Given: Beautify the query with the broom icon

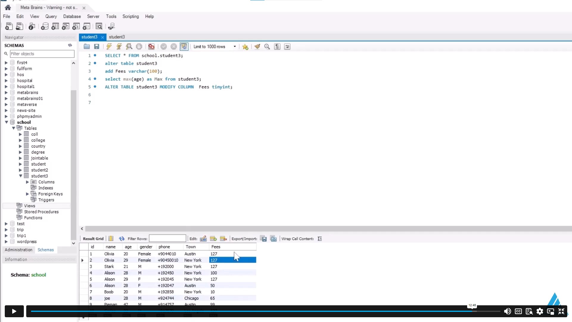Looking at the screenshot, I should [x=257, y=47].
